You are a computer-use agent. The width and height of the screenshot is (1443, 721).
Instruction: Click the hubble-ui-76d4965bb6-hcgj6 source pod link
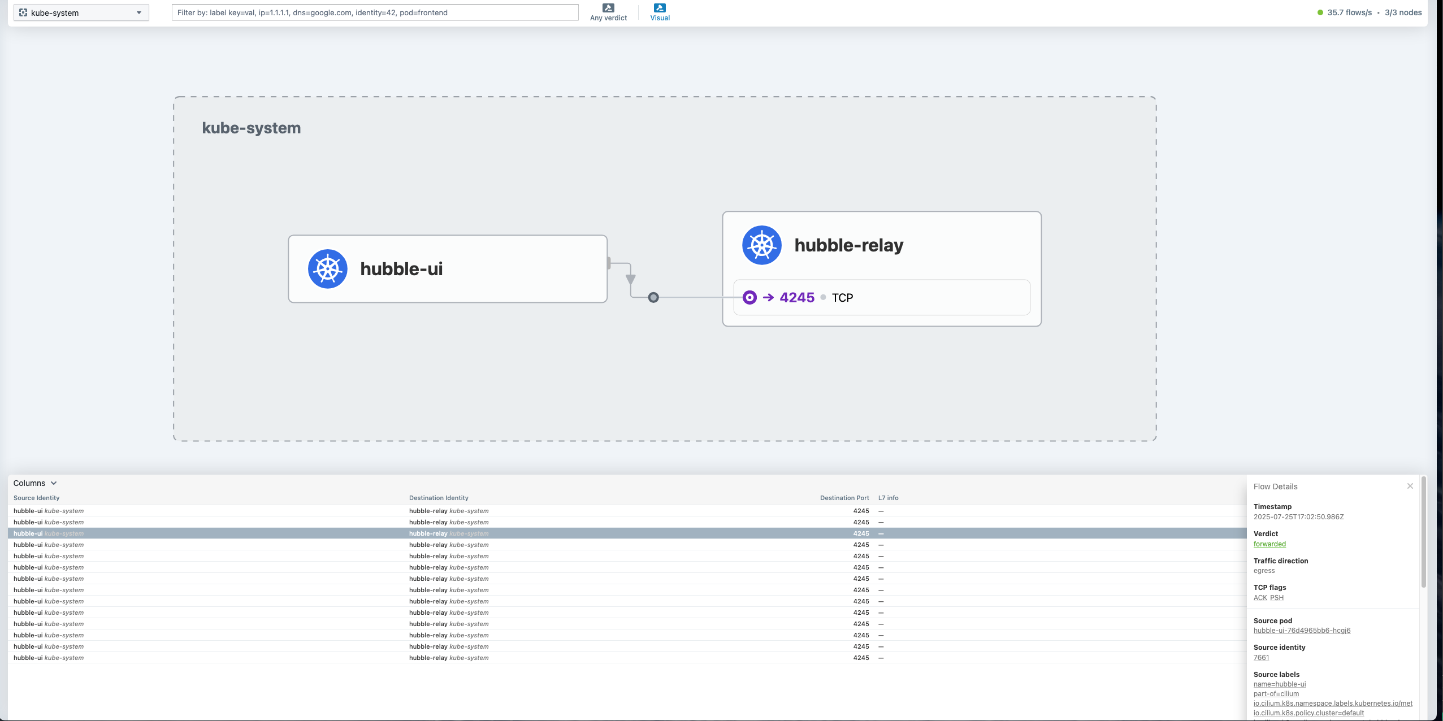(x=1302, y=631)
